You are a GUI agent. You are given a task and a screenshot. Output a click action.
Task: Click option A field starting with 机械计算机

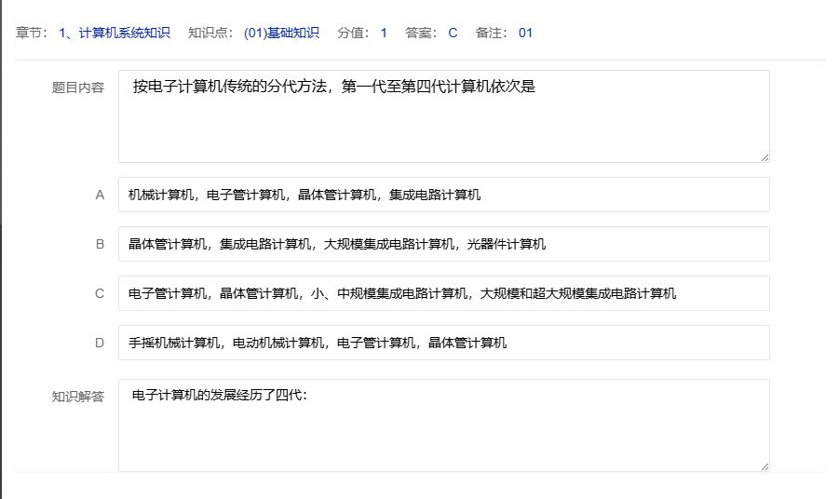pyautogui.click(x=443, y=195)
